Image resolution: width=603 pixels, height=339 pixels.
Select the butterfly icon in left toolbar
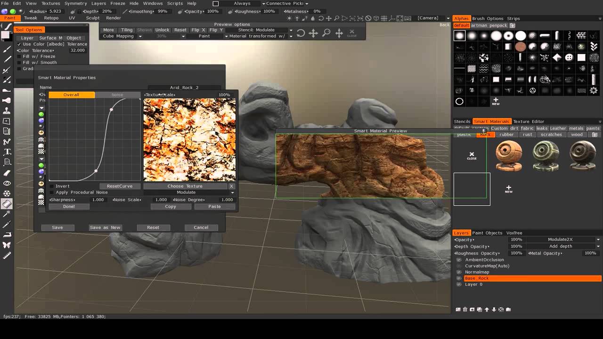pyautogui.click(x=7, y=245)
